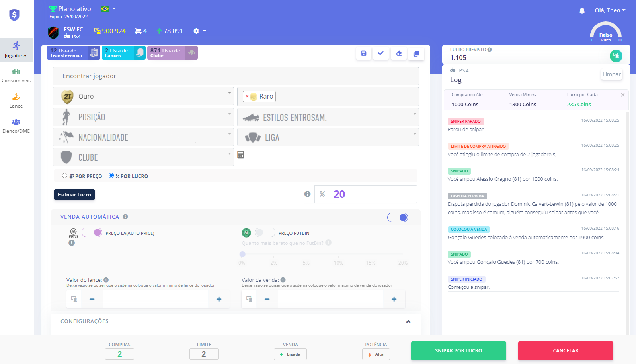Click the eraser icon to clear filters
This screenshot has height=364, width=636.
[x=398, y=53]
